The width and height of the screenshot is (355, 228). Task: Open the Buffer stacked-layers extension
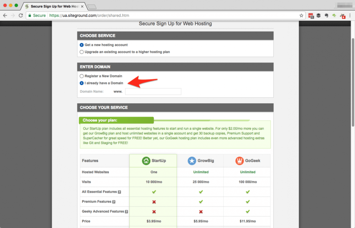319,15
